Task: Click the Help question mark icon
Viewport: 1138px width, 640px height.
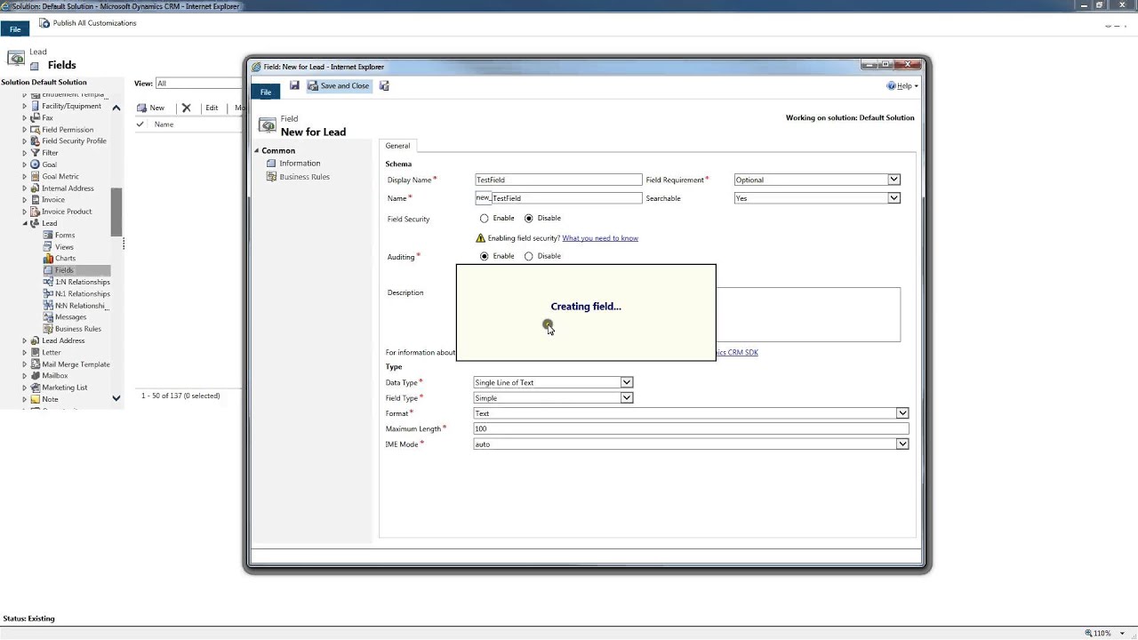Action: 891,86
